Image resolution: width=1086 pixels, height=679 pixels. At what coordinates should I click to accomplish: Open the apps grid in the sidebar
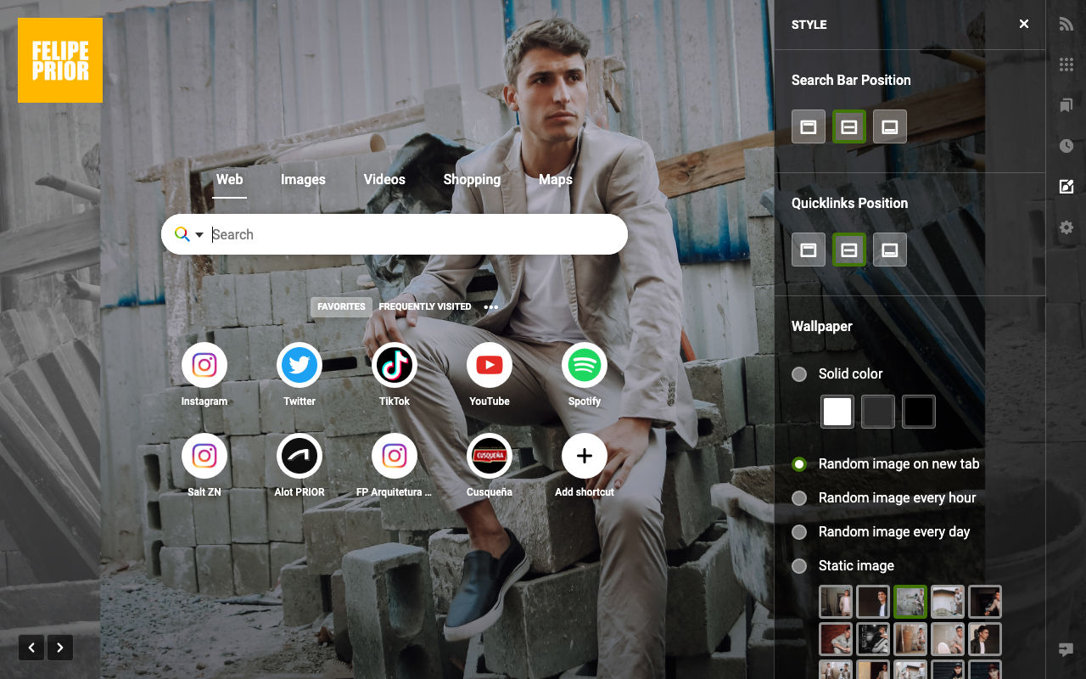coord(1066,65)
